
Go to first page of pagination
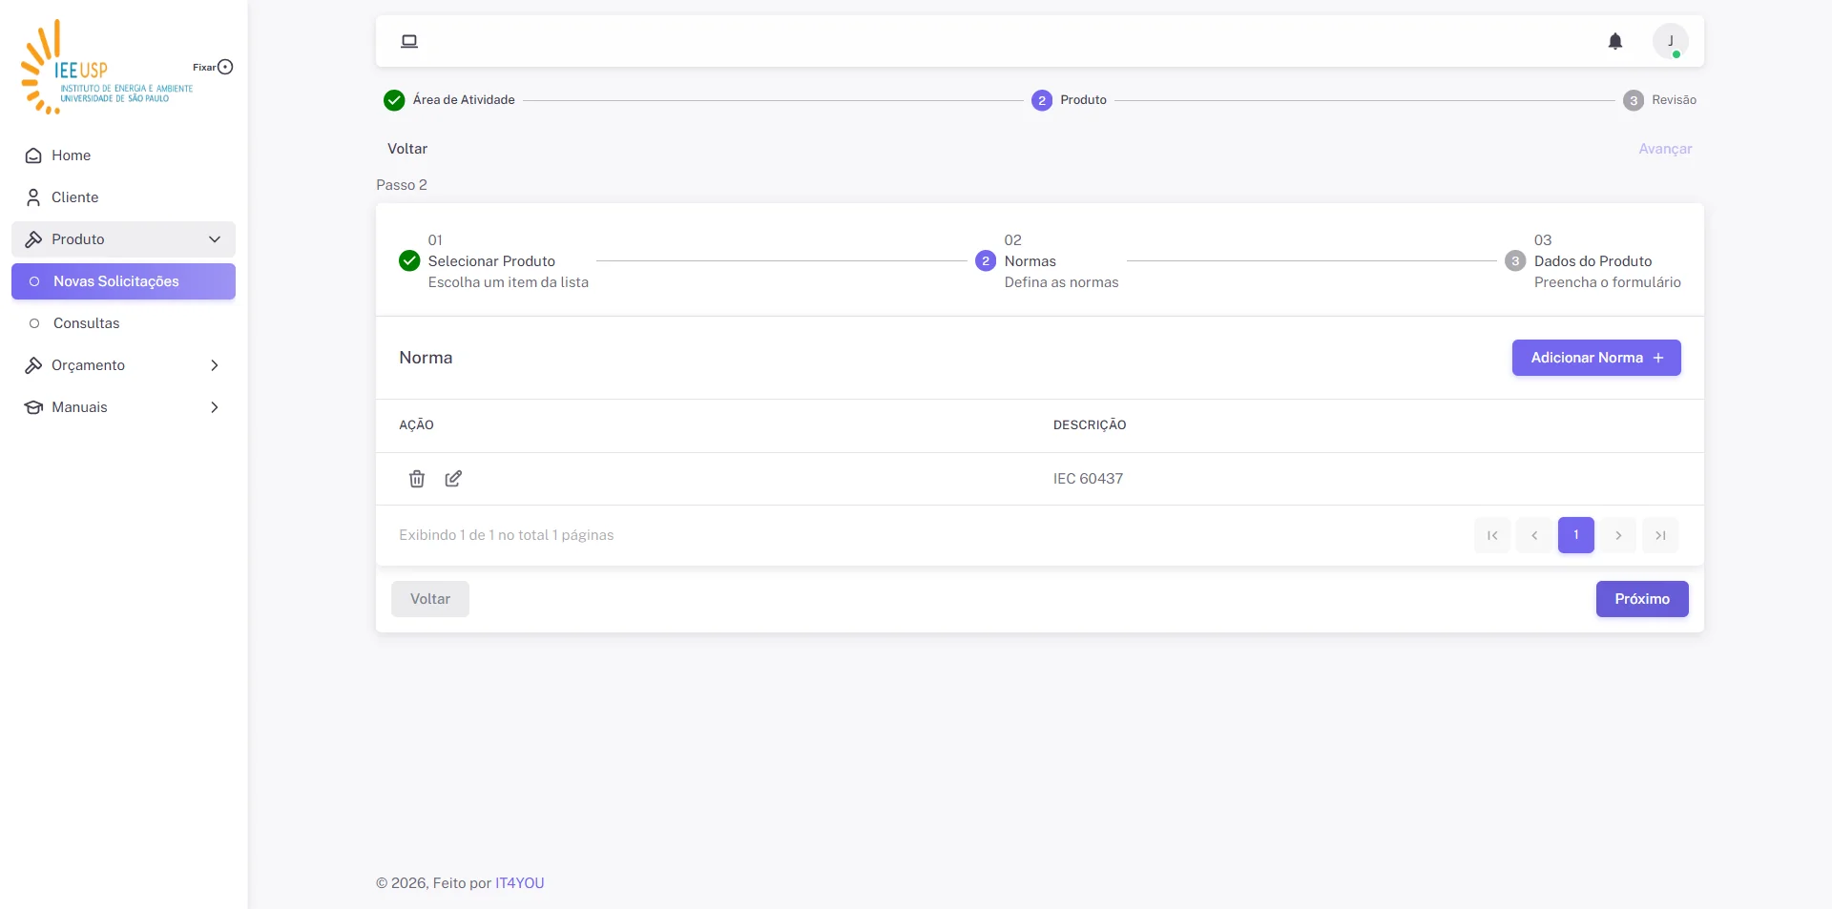[x=1492, y=535]
